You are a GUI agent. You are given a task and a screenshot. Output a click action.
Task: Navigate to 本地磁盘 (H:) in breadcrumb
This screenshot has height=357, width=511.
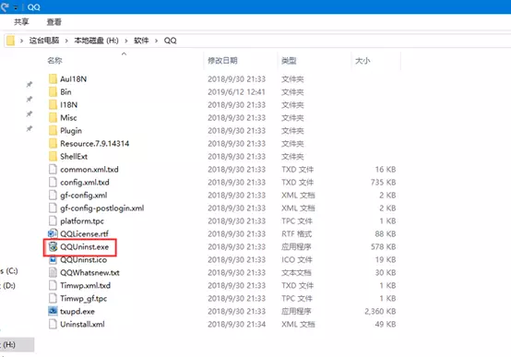pos(96,41)
